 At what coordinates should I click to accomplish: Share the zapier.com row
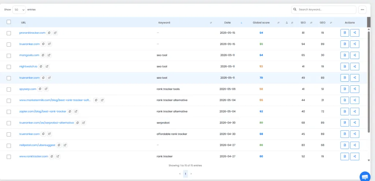[x=354, y=112]
